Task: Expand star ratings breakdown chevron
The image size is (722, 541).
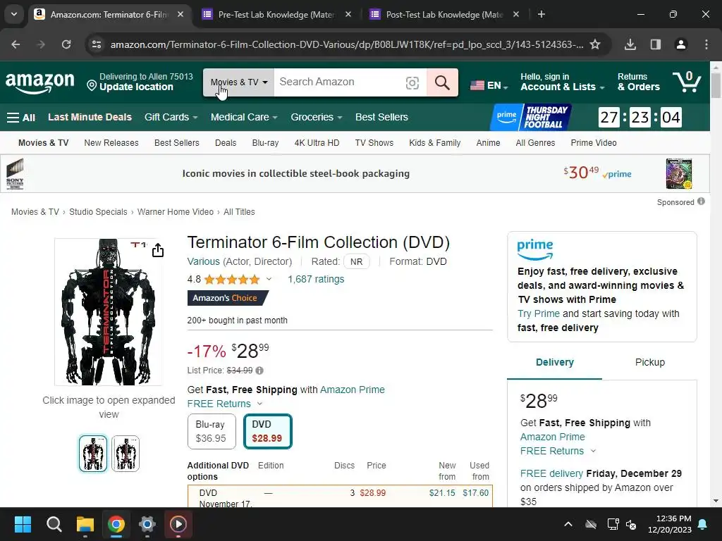Action: coord(269,279)
